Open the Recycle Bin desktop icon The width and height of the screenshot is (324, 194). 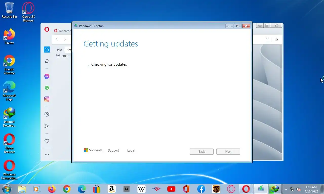(9, 10)
